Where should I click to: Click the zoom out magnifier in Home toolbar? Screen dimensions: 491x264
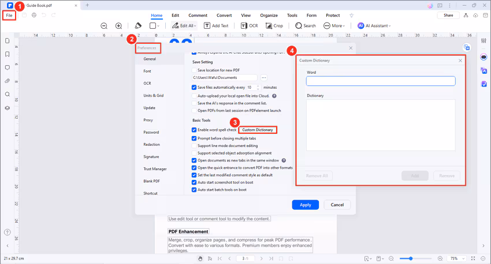[104, 26]
